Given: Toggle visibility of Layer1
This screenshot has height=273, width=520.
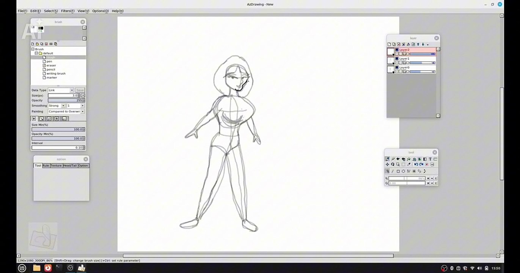Looking at the screenshot, I should [x=397, y=59].
